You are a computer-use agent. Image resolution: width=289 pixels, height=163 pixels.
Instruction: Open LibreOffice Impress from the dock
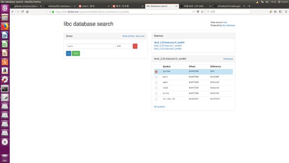(x=5, y=53)
